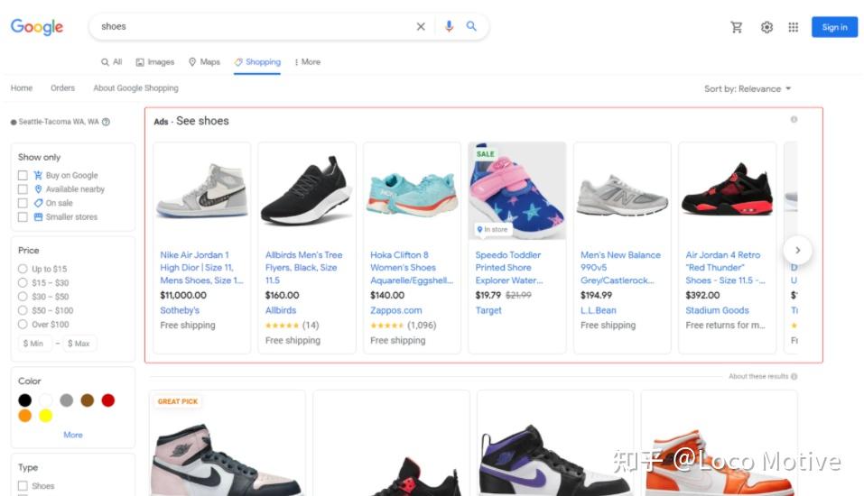Clear the search box with X icon
This screenshot has width=864, height=496.
(x=421, y=26)
